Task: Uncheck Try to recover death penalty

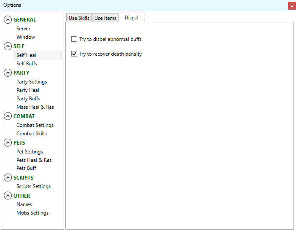Action: 75,54
